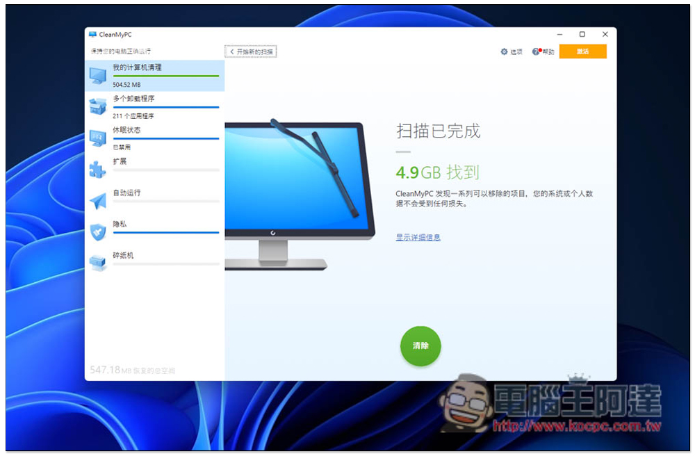The height and width of the screenshot is (456, 695).
Task: Click the 4.9 GB 找到 result text
Action: (x=437, y=172)
